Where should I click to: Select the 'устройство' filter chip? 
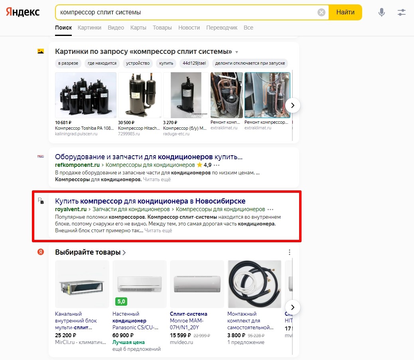[x=138, y=63]
